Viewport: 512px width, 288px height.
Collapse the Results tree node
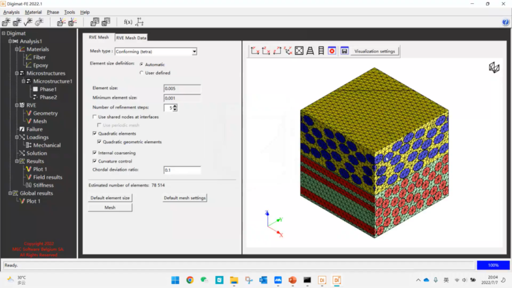pos(17,161)
